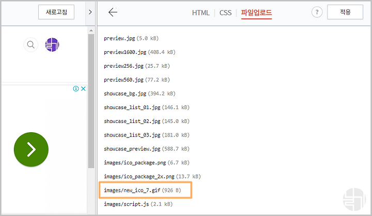Select the showcase_list_01.jpg file entry
Viewport: 372px width, 216px height.
click(x=147, y=107)
